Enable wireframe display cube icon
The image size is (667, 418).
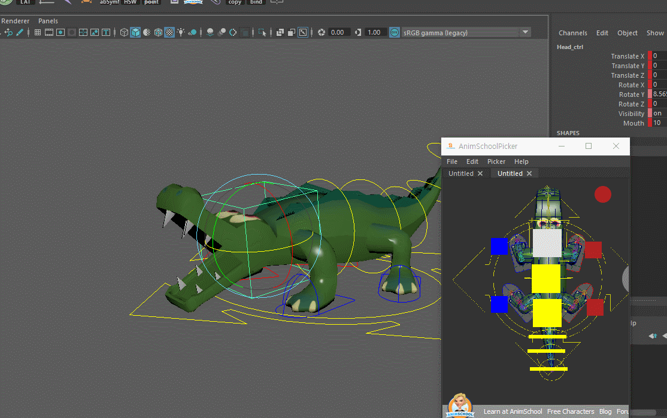pyautogui.click(x=124, y=32)
